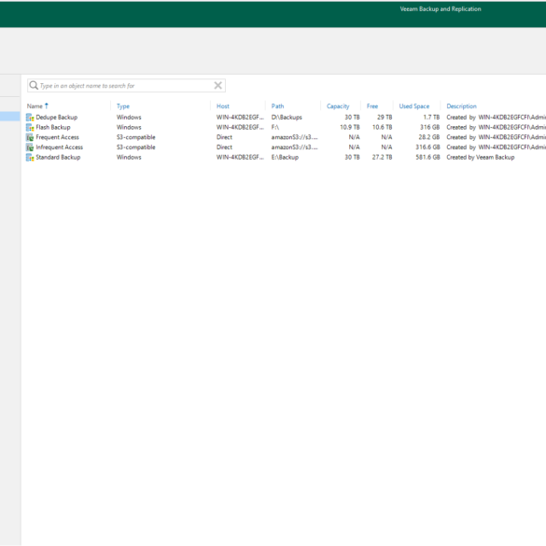The width and height of the screenshot is (546, 546).
Task: Click the Flash Backup repository icon
Action: tap(30, 128)
